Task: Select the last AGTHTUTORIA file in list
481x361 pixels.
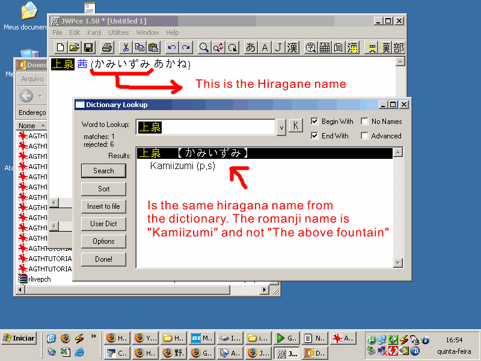Action: (x=44, y=269)
